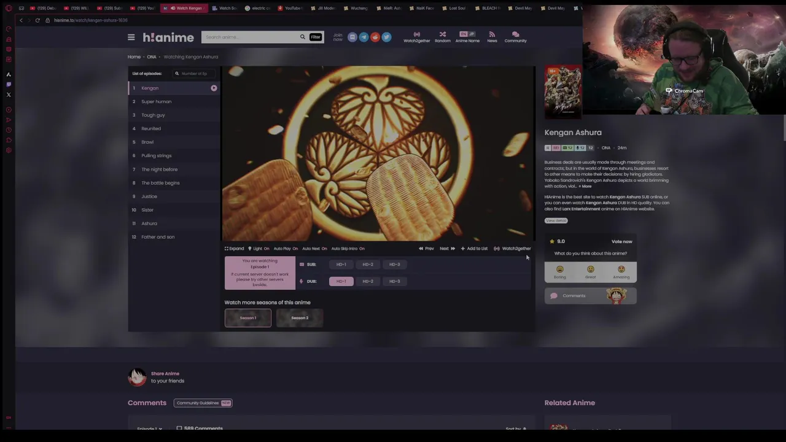This screenshot has height=442, width=786.
Task: Rate the anime as Amazing
Action: (621, 271)
